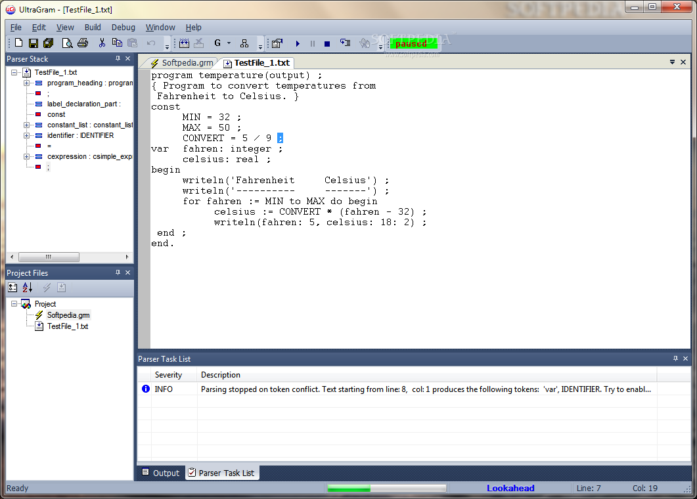Select the const token in Parser Stack

56,115
